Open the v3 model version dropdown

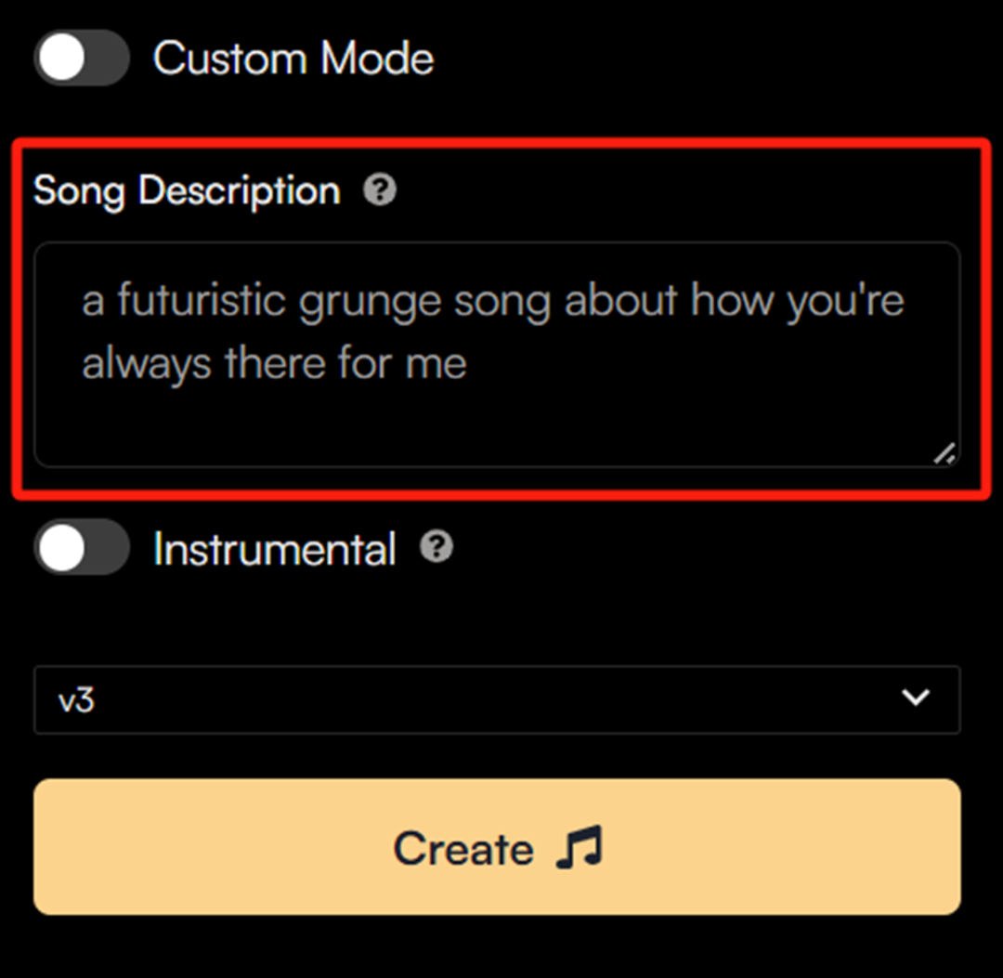coord(497,699)
